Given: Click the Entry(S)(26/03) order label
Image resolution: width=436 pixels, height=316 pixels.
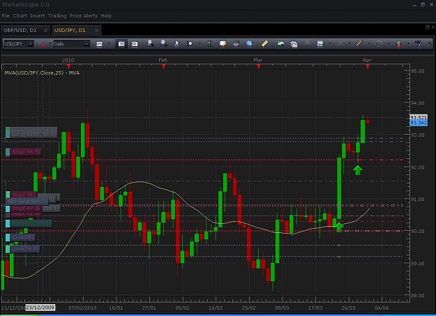Looking at the screenshot, I should coord(29,223).
